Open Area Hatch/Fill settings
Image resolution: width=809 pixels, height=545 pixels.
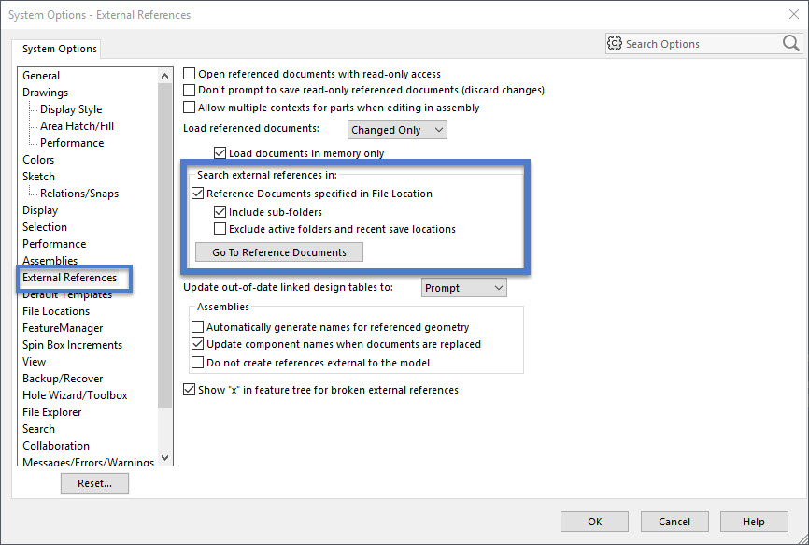(77, 126)
